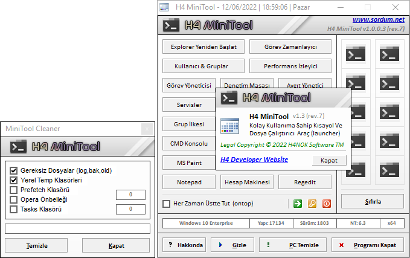Uncheck Gereksiz Dosyalar (log,bak,old)
This screenshot has width=410, height=258.
point(14,170)
